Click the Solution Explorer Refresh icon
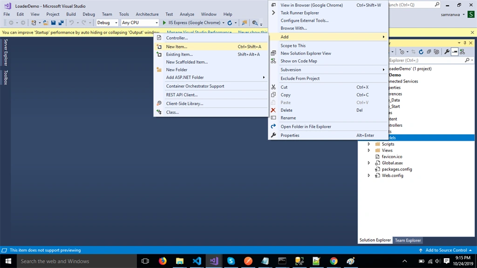 [x=421, y=52]
